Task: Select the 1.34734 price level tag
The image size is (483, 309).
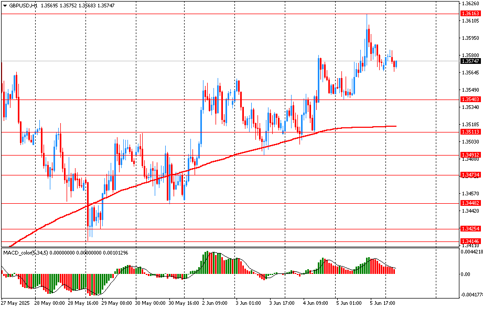Action: tap(470, 175)
